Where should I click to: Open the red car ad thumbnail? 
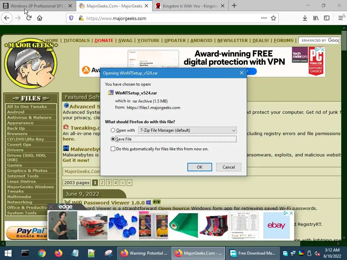click(93, 225)
